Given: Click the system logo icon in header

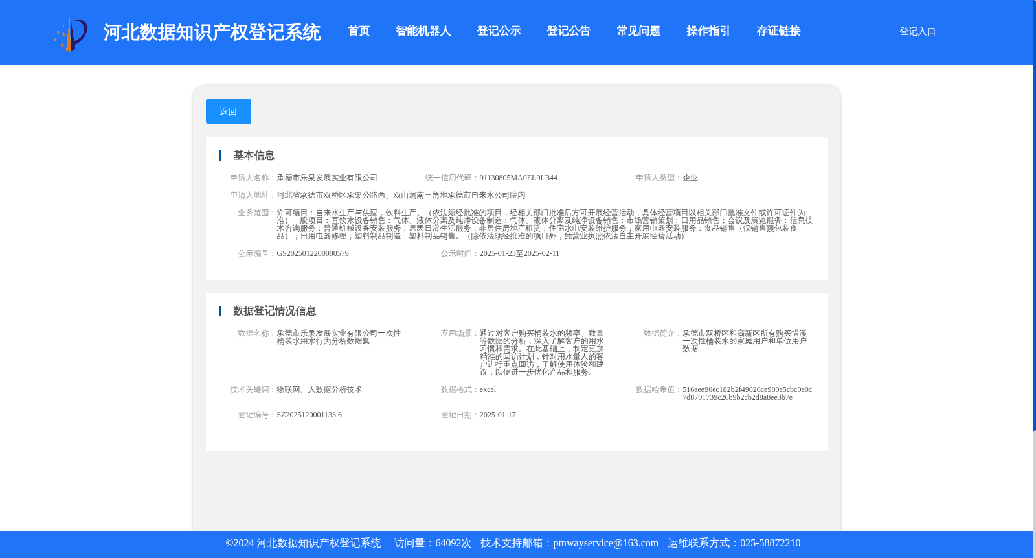Looking at the screenshot, I should [71, 34].
